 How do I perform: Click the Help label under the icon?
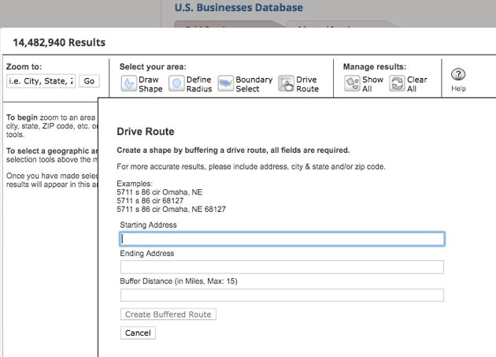coord(458,89)
